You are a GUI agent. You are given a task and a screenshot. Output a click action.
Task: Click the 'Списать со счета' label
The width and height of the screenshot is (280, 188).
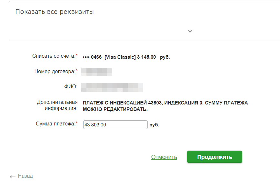click(54, 56)
